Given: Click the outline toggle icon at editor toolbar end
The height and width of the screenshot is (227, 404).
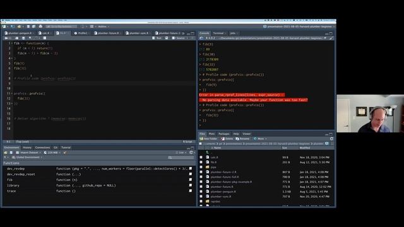Looking at the screenshot, I should click(192, 38).
